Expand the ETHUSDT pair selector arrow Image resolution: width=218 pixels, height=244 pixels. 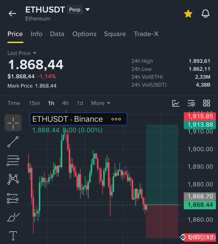point(88,10)
